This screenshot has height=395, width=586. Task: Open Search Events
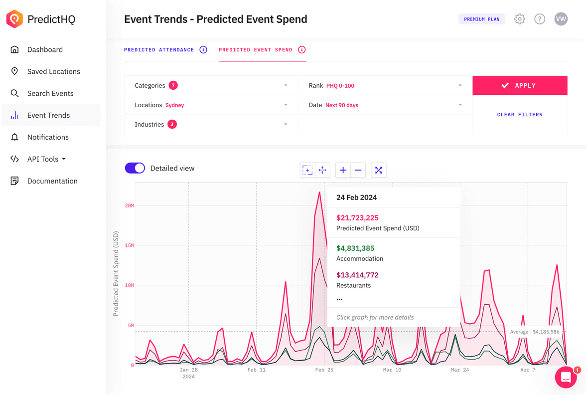[50, 93]
